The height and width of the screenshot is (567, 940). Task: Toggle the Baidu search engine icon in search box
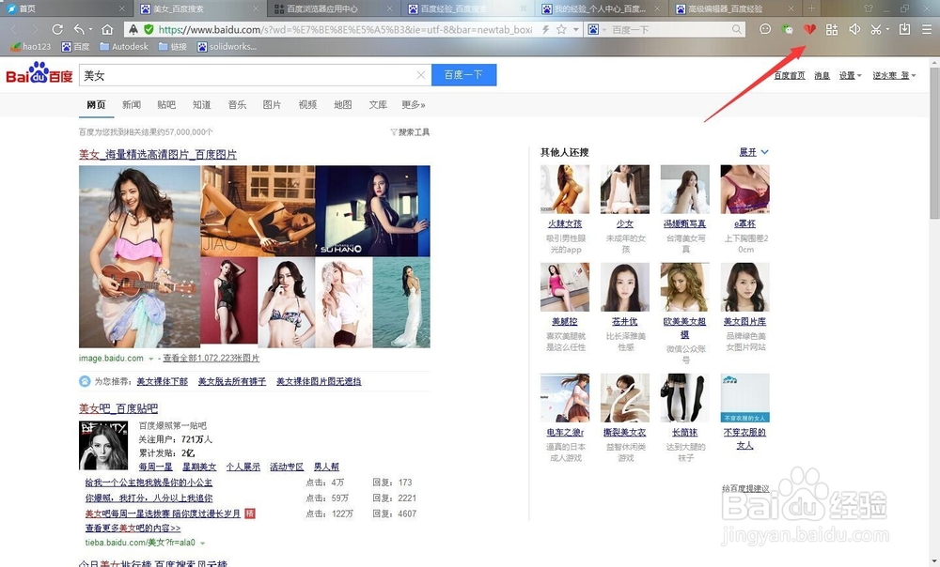(x=594, y=29)
